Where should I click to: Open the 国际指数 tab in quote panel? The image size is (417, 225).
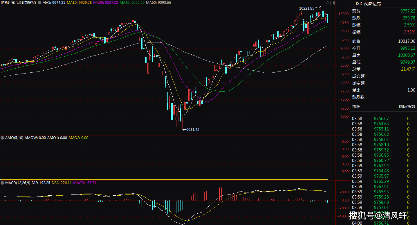tap(407, 106)
